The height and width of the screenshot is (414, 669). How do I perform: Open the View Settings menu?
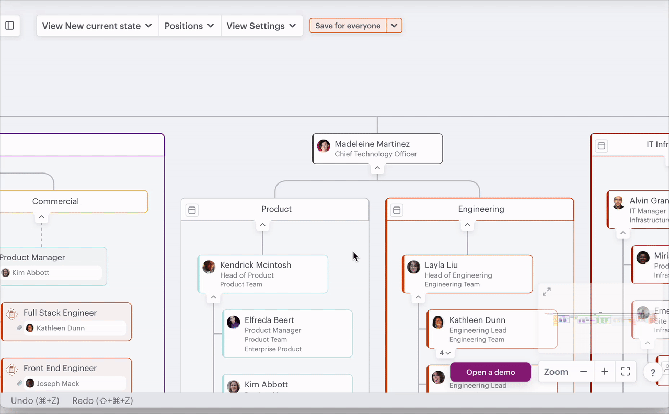261,26
